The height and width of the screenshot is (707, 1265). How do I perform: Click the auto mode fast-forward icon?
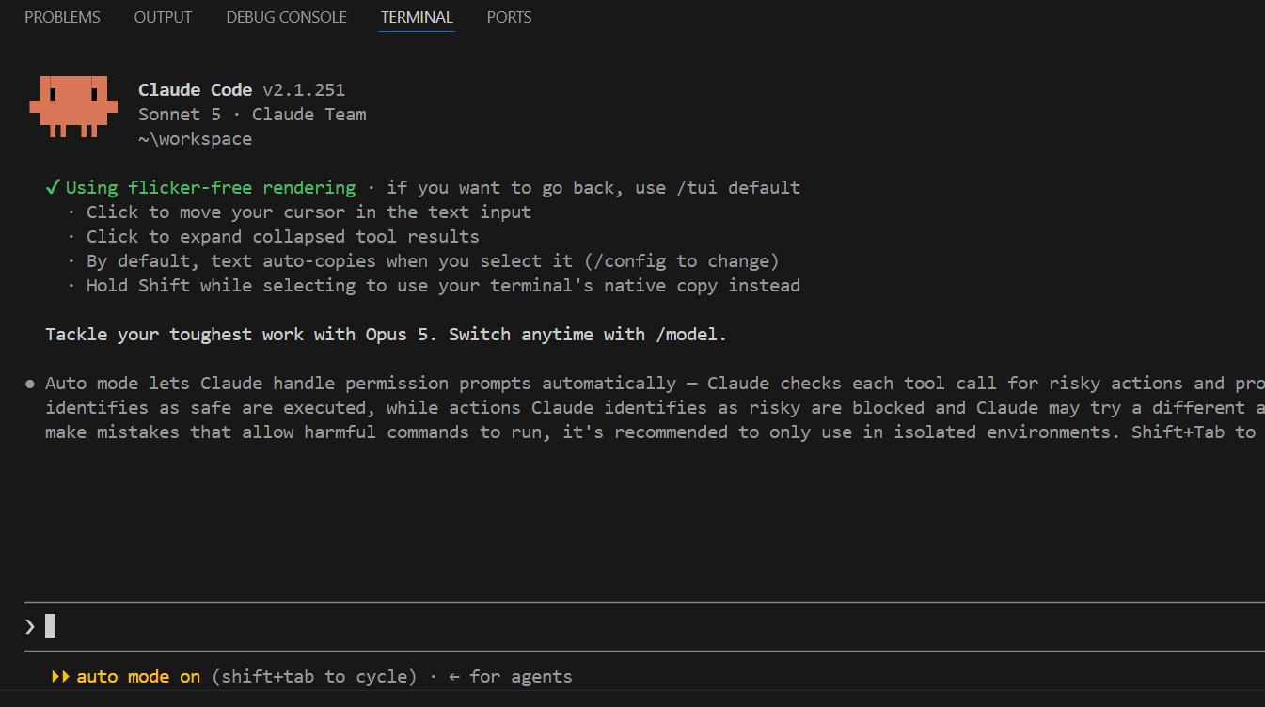pos(60,677)
